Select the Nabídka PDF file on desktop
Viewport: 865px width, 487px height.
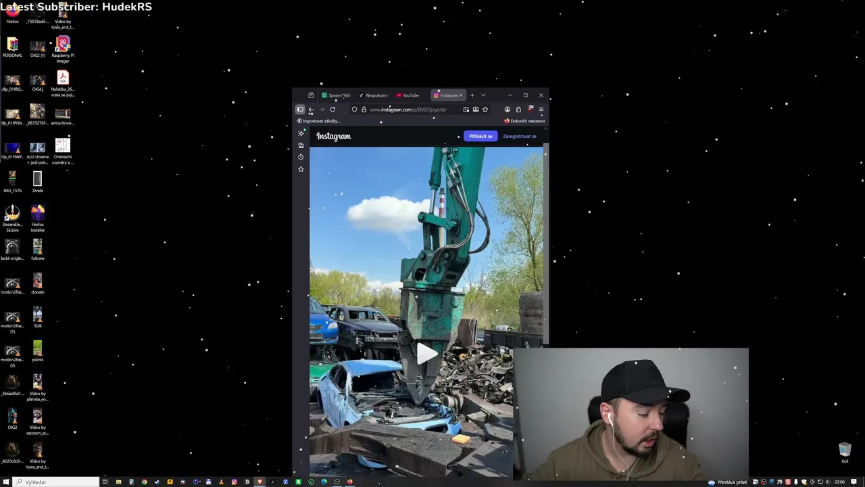point(63,84)
